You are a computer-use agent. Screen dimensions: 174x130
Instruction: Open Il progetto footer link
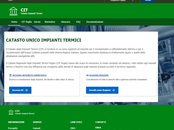coord(13,128)
